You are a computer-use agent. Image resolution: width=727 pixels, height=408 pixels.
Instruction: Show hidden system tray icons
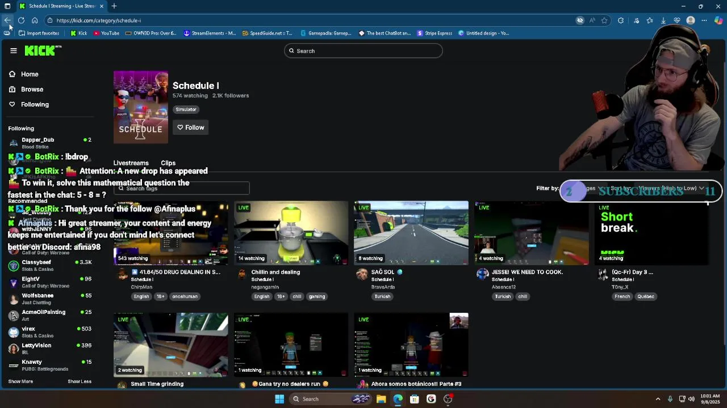658,399
